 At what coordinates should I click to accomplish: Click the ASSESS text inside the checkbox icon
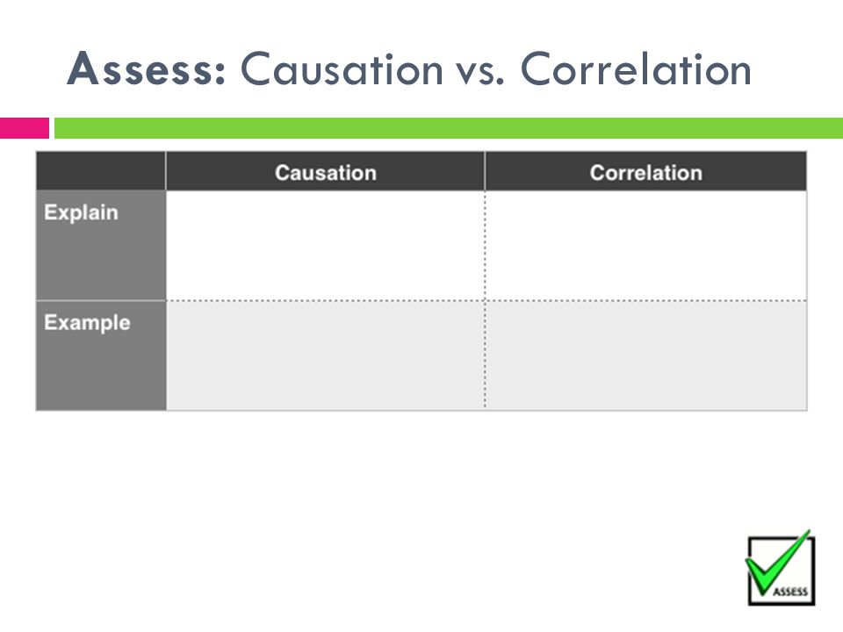(790, 592)
